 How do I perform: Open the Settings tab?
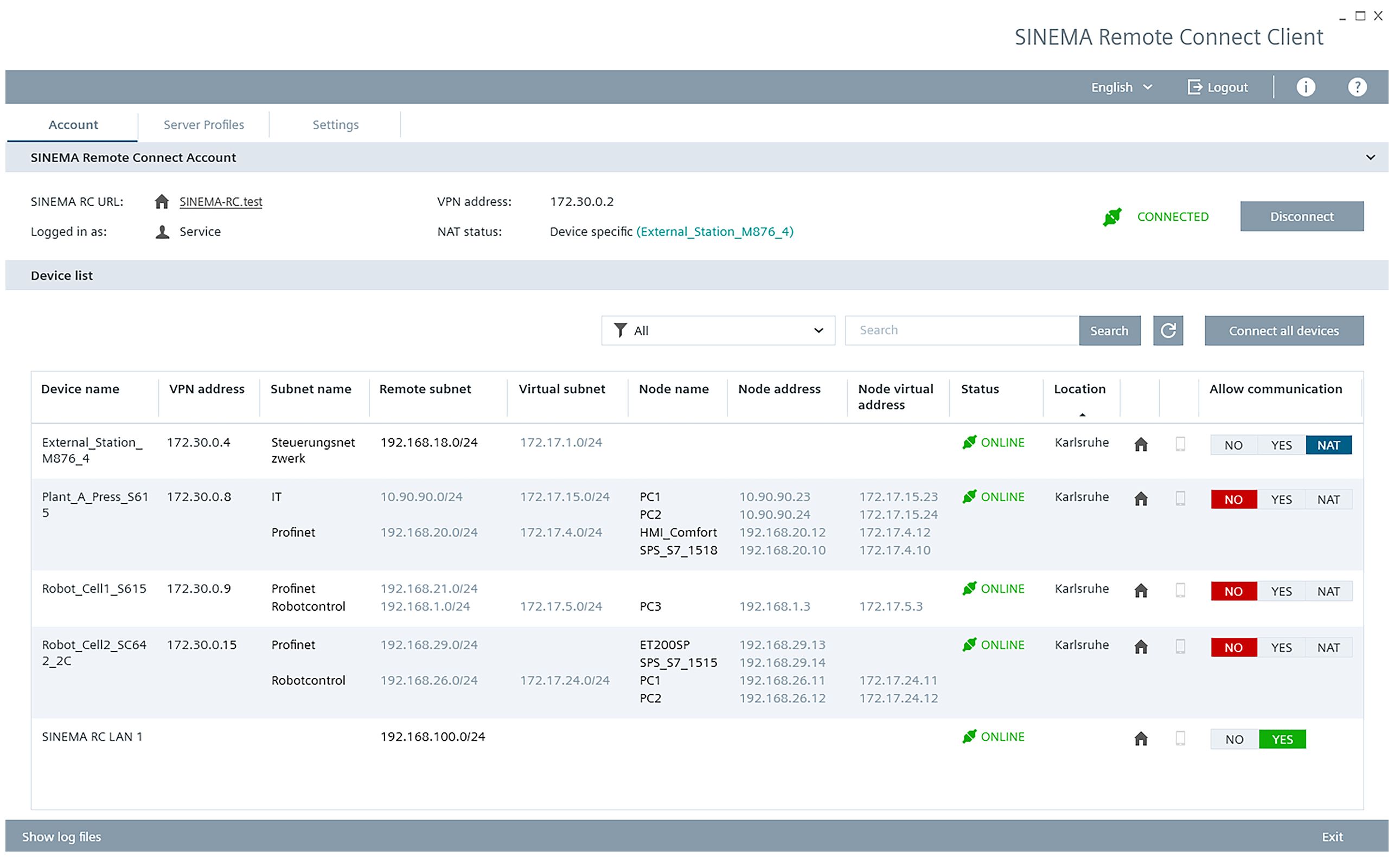[335, 125]
